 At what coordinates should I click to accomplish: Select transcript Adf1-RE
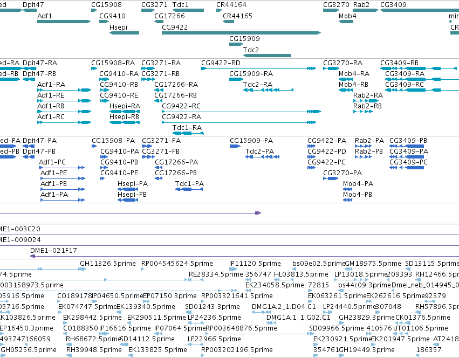pyautogui.click(x=64, y=101)
